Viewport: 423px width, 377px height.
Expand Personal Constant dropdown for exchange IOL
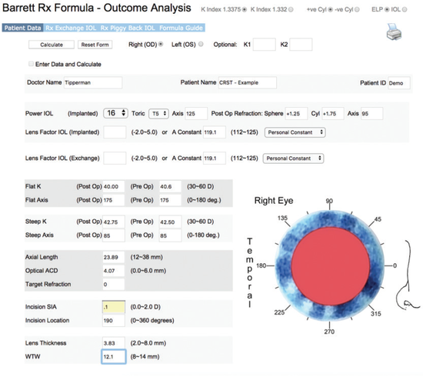point(293,158)
